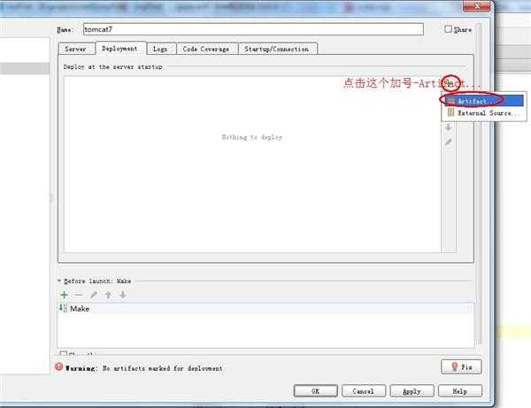Click the Help button
This screenshot has width=531, height=408.
click(x=460, y=391)
